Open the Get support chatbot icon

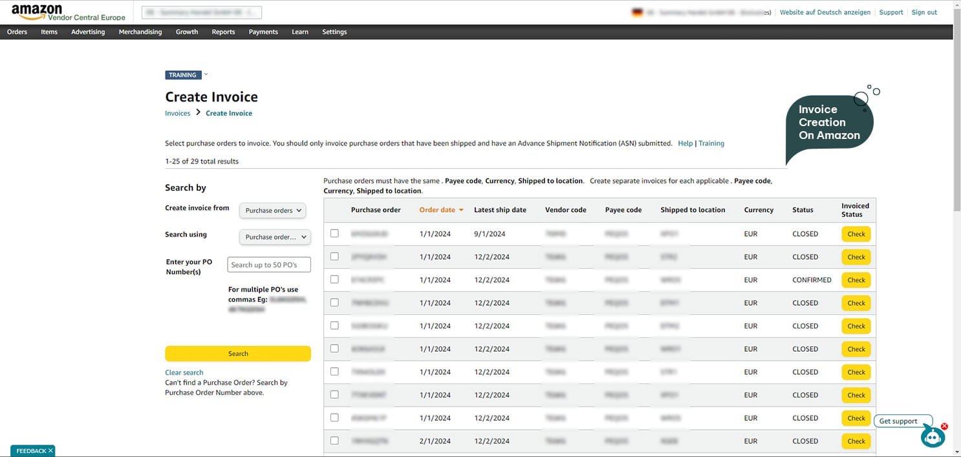(932, 437)
